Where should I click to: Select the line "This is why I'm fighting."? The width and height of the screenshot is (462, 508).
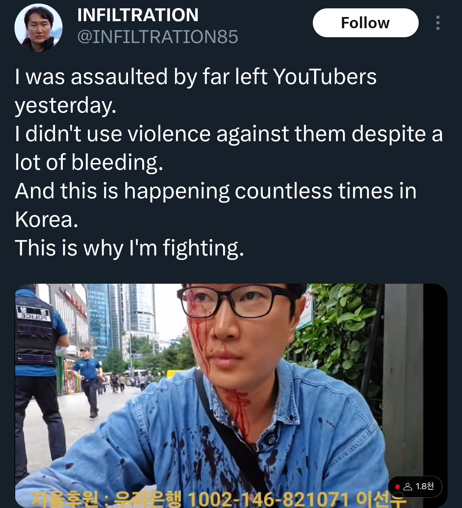click(x=129, y=248)
